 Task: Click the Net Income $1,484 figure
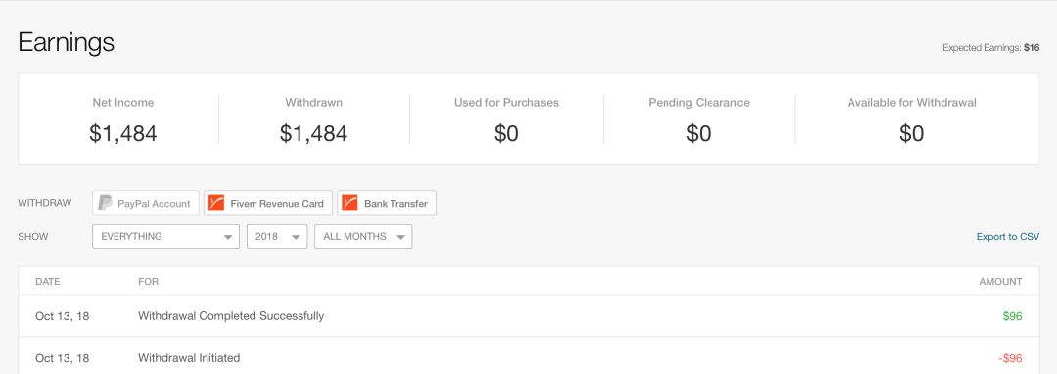click(x=123, y=133)
